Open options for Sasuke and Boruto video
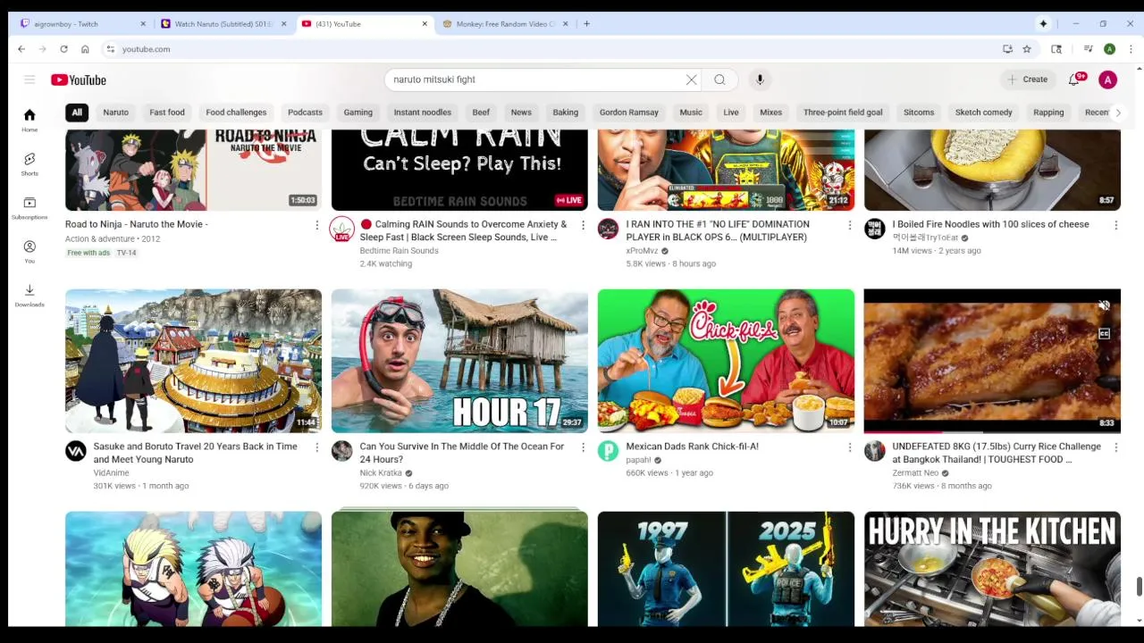The width and height of the screenshot is (1144, 643). 316,447
